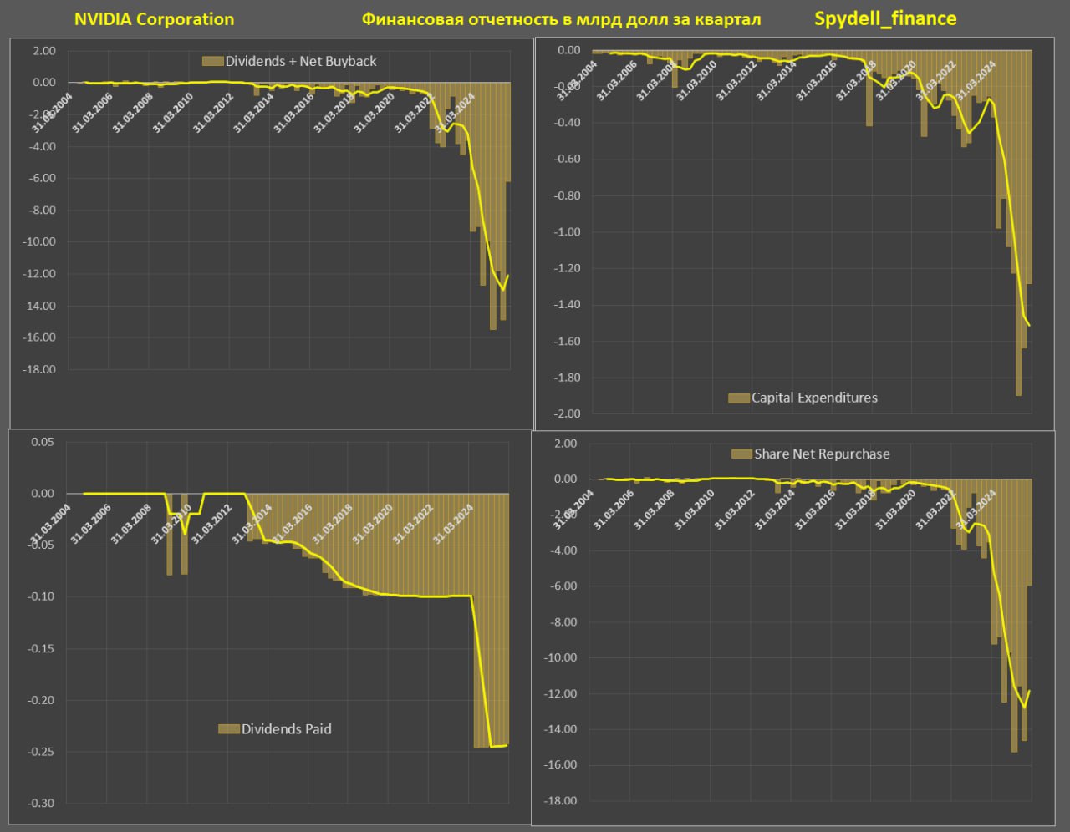Screen dimensions: 1070x832
Task: Click the -1.80 axis label in Capital Expenditures chart
Action: click(564, 378)
